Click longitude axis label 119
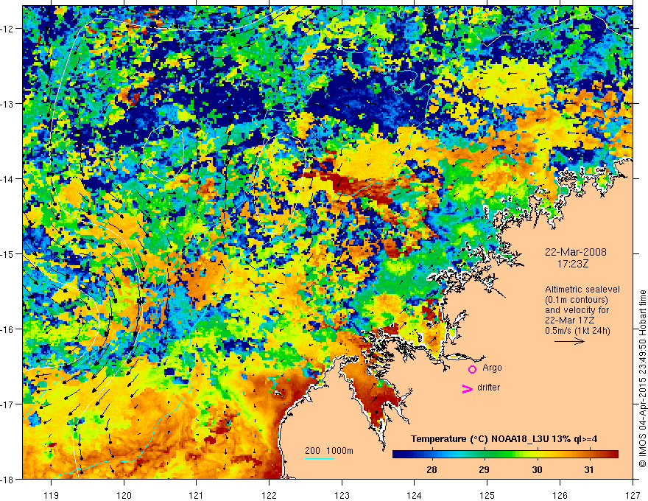The width and height of the screenshot is (648, 501). click(52, 496)
